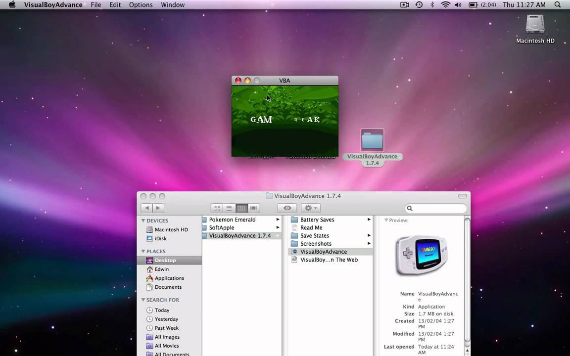Open the Wi-Fi status menu
Viewport: 570px width, 356px height.
(445, 5)
